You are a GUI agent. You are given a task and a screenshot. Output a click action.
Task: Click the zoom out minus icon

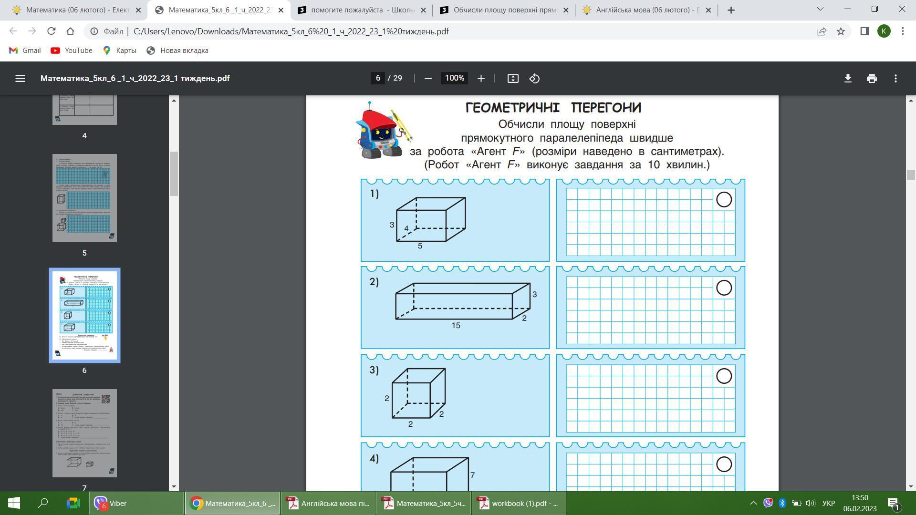(428, 78)
